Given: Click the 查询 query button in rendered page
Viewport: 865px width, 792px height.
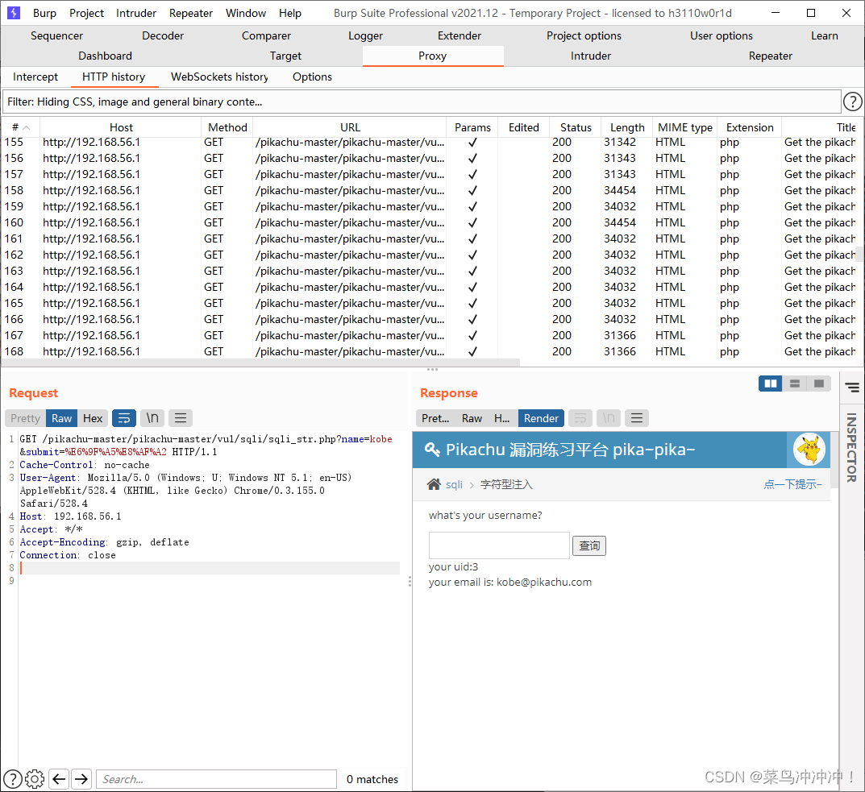Looking at the screenshot, I should click(589, 545).
